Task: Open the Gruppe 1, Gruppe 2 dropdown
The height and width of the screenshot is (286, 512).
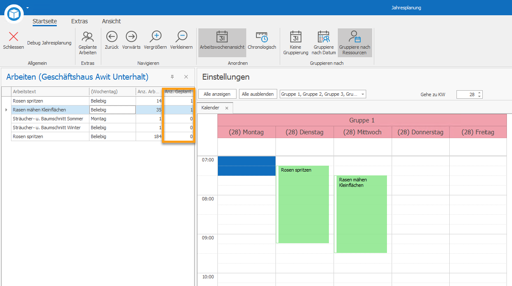Action: coord(323,94)
